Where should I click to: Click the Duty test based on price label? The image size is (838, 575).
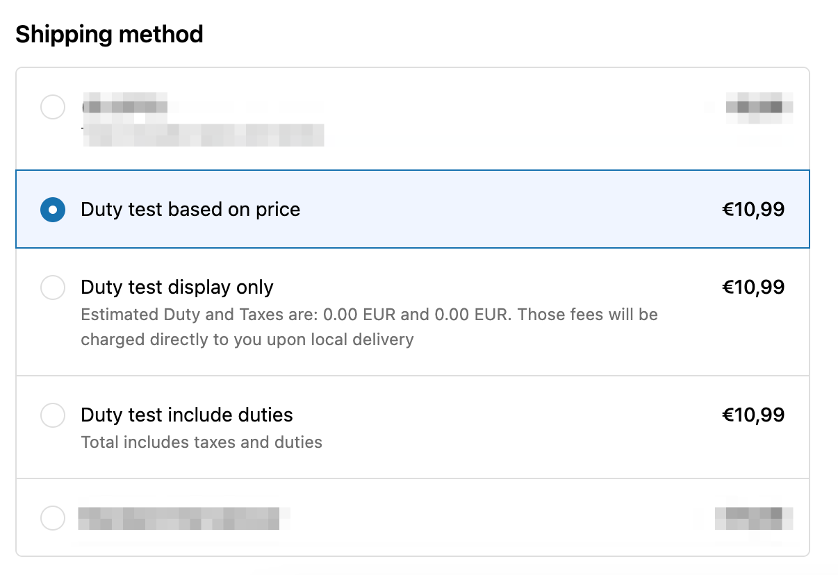click(x=190, y=209)
